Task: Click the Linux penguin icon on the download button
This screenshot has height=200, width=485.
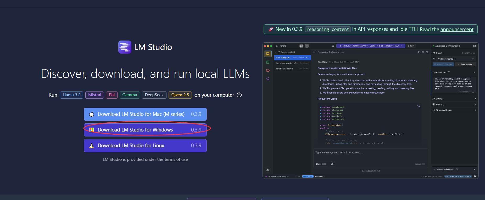Action: 91,146
